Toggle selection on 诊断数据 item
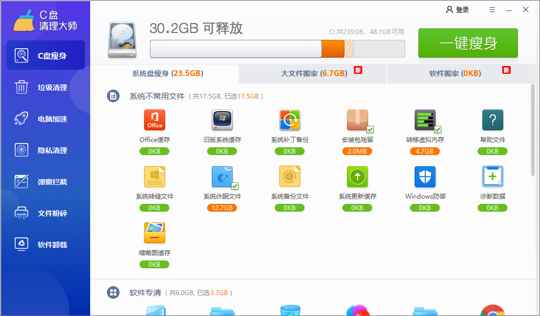Image resolution: width=540 pixels, height=316 pixels. pos(492,177)
